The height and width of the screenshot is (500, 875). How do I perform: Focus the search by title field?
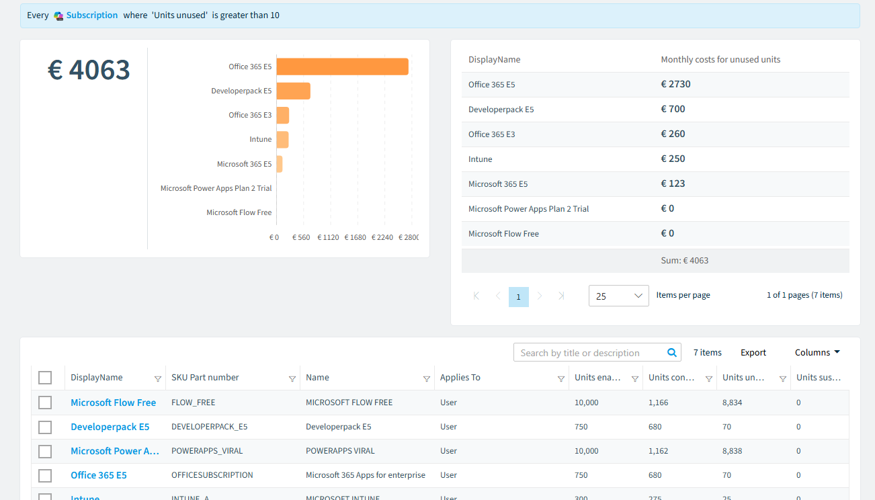pyautogui.click(x=589, y=353)
